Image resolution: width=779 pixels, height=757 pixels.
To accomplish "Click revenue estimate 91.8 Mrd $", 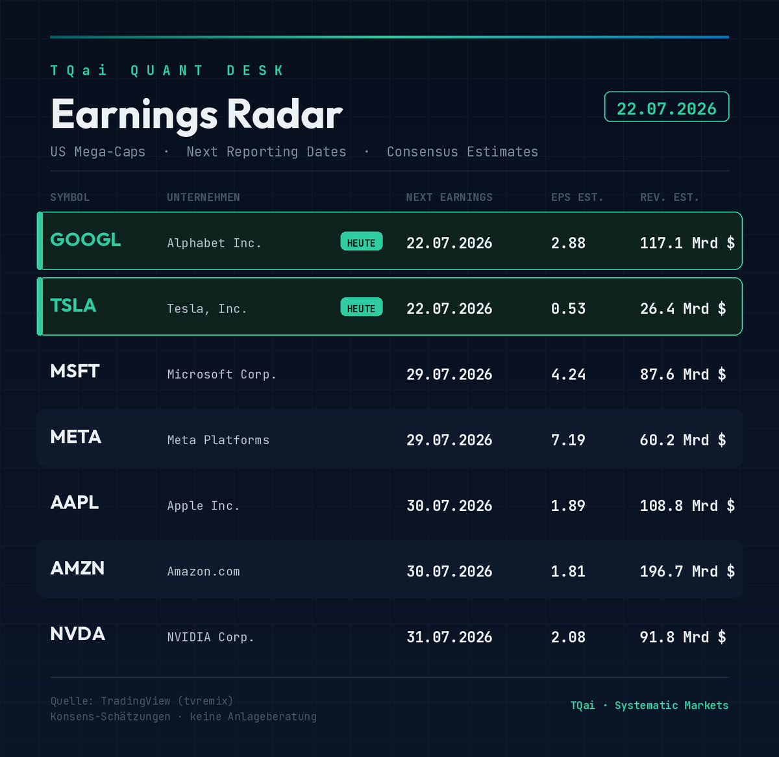I will click(683, 637).
